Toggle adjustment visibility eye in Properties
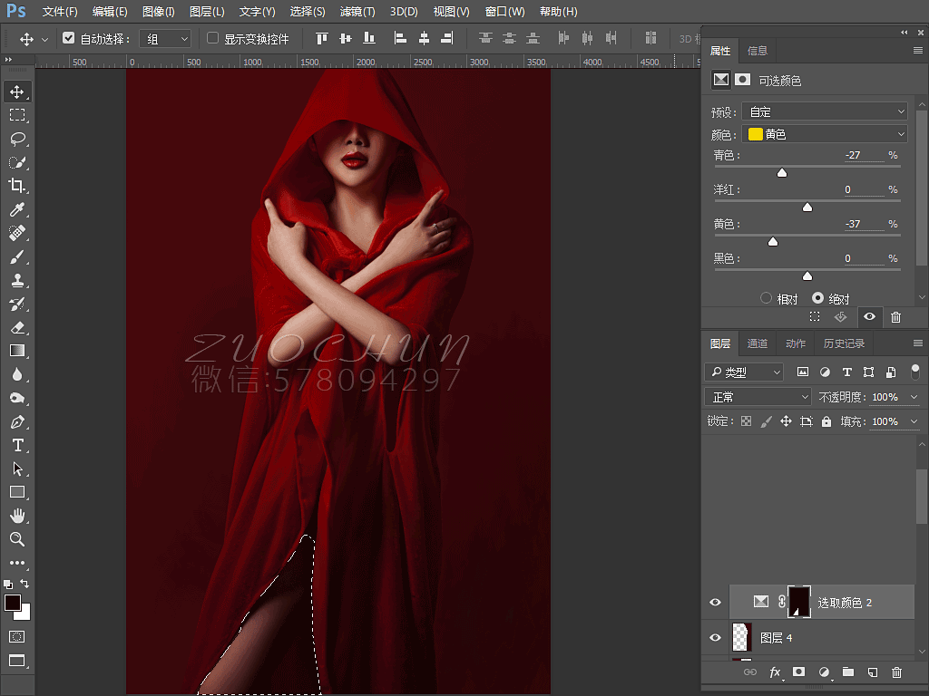 [x=869, y=316]
